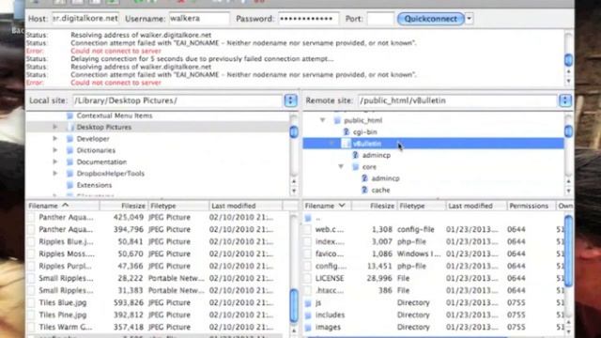Sort local files by Last modified
Image resolution: width=601 pixels, height=338 pixels.
point(245,206)
